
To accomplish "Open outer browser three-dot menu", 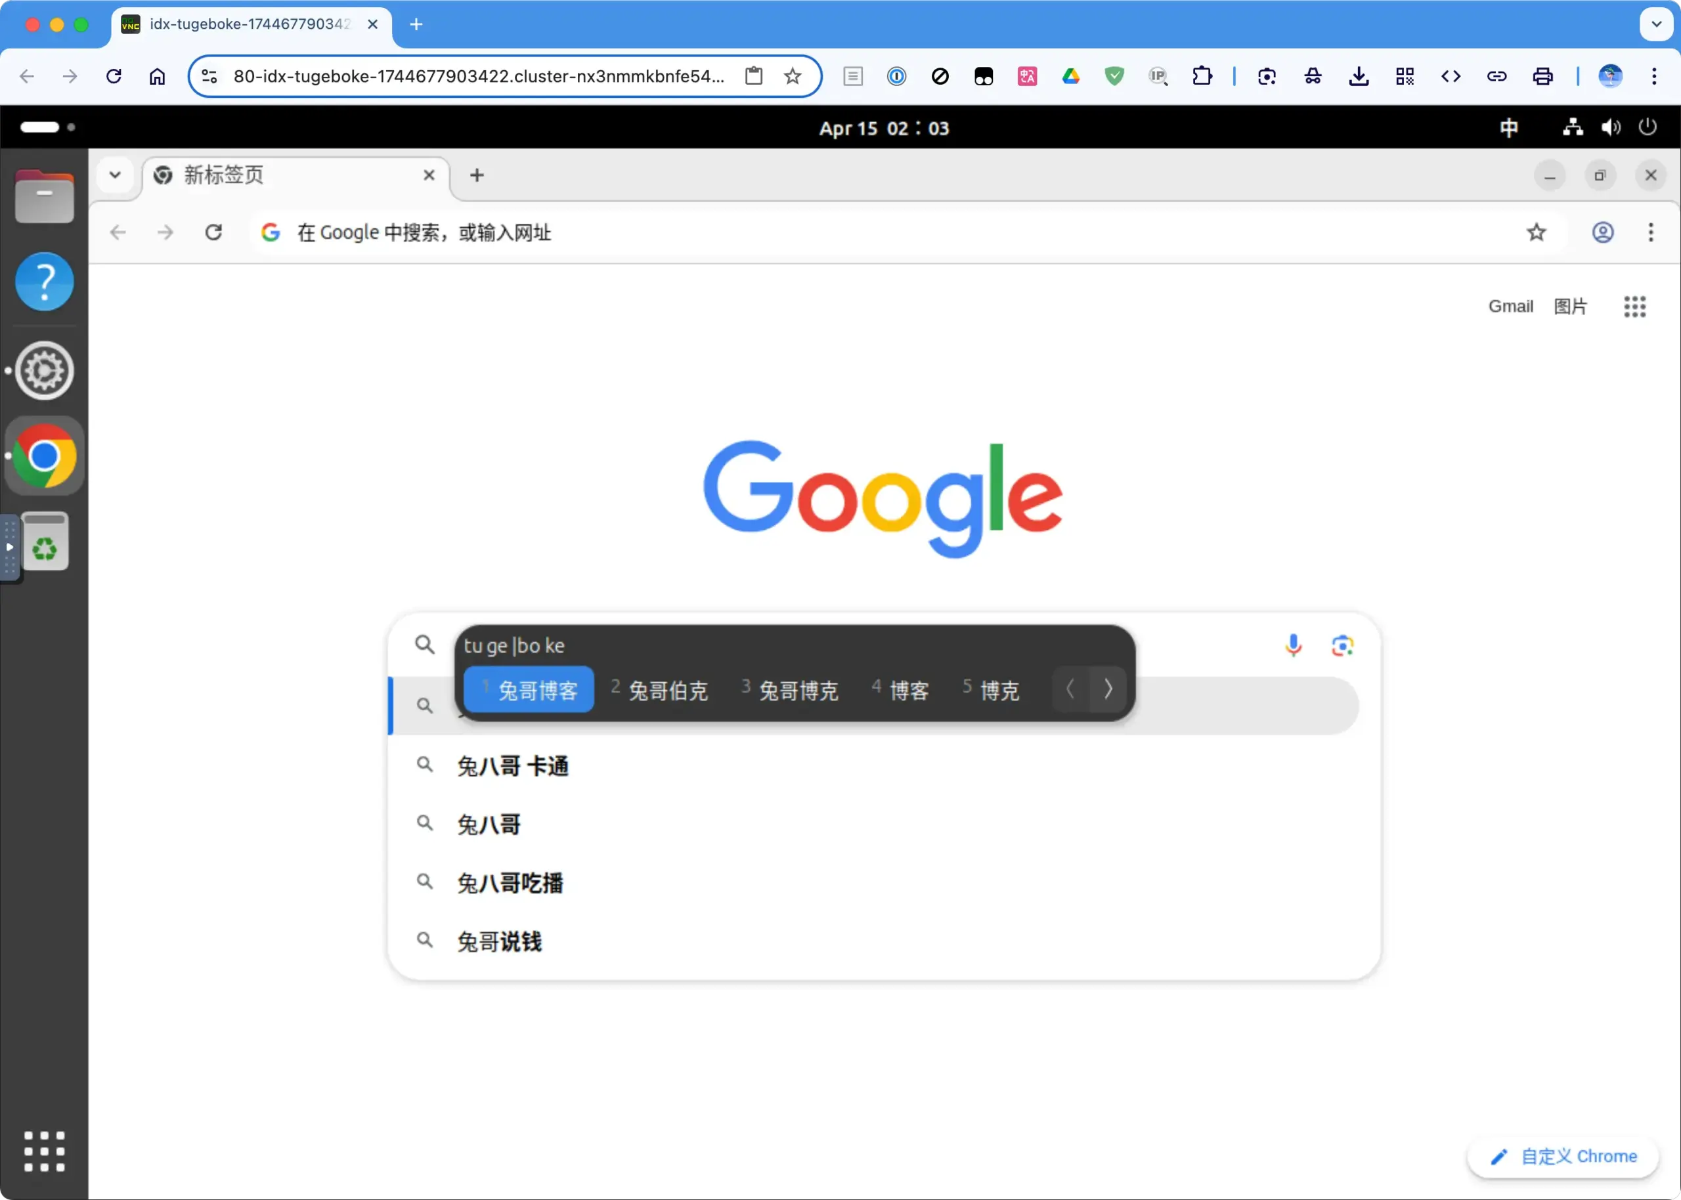I will (x=1653, y=76).
